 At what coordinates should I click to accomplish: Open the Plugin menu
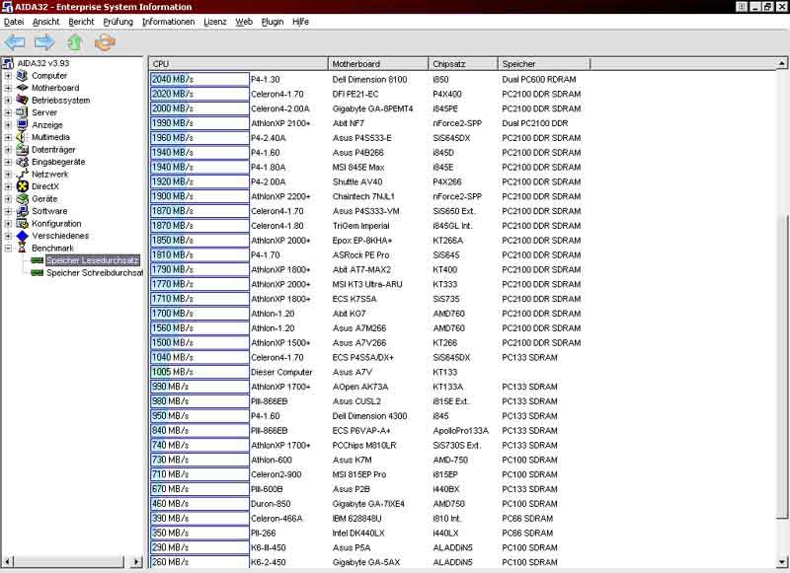pos(273,22)
